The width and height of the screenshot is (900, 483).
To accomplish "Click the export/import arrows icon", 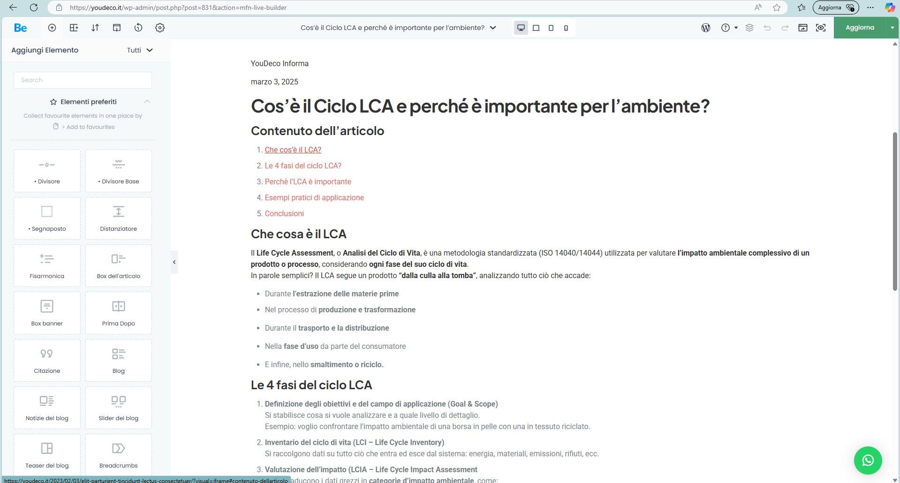I will [95, 28].
